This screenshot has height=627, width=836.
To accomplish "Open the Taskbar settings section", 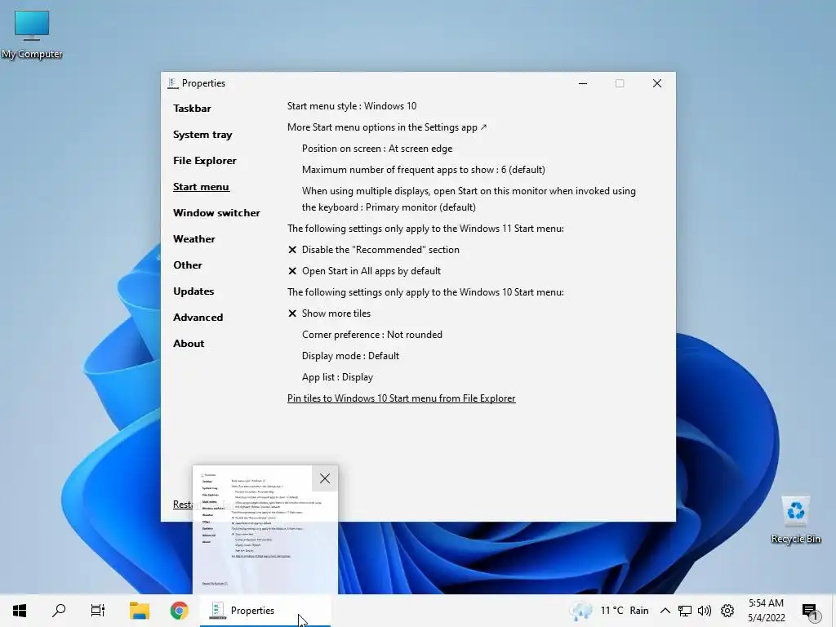I will pyautogui.click(x=192, y=109).
